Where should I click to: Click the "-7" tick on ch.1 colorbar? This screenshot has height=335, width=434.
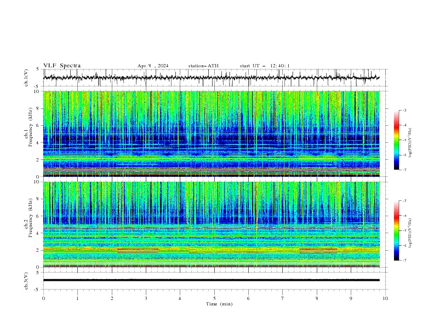(404, 170)
